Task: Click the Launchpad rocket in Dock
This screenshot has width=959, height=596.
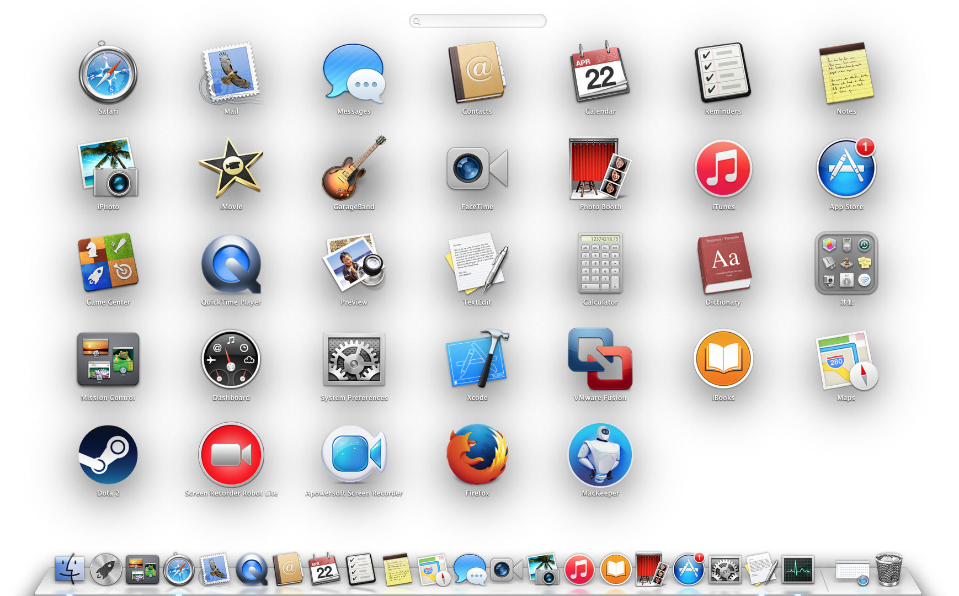Action: [106, 569]
